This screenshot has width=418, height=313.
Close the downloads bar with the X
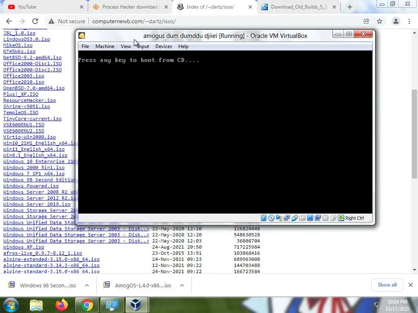click(411, 285)
